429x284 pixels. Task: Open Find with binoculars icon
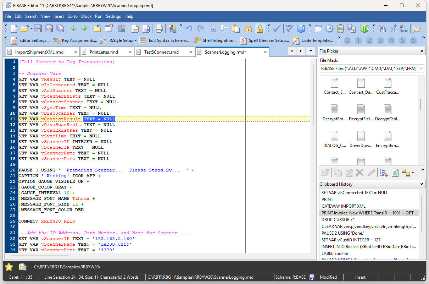382,28
